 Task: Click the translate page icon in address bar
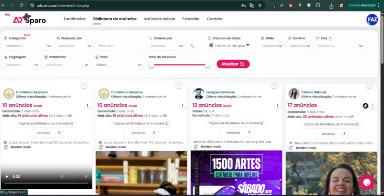pyautogui.click(x=252, y=5)
